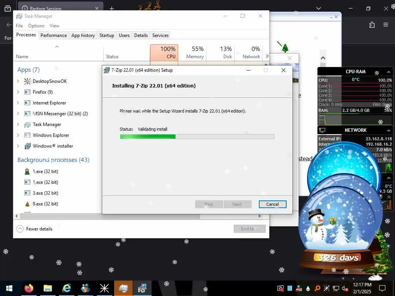The height and width of the screenshot is (296, 395).
Task: Open MSN Messenger from the taskbar
Action: point(85,288)
